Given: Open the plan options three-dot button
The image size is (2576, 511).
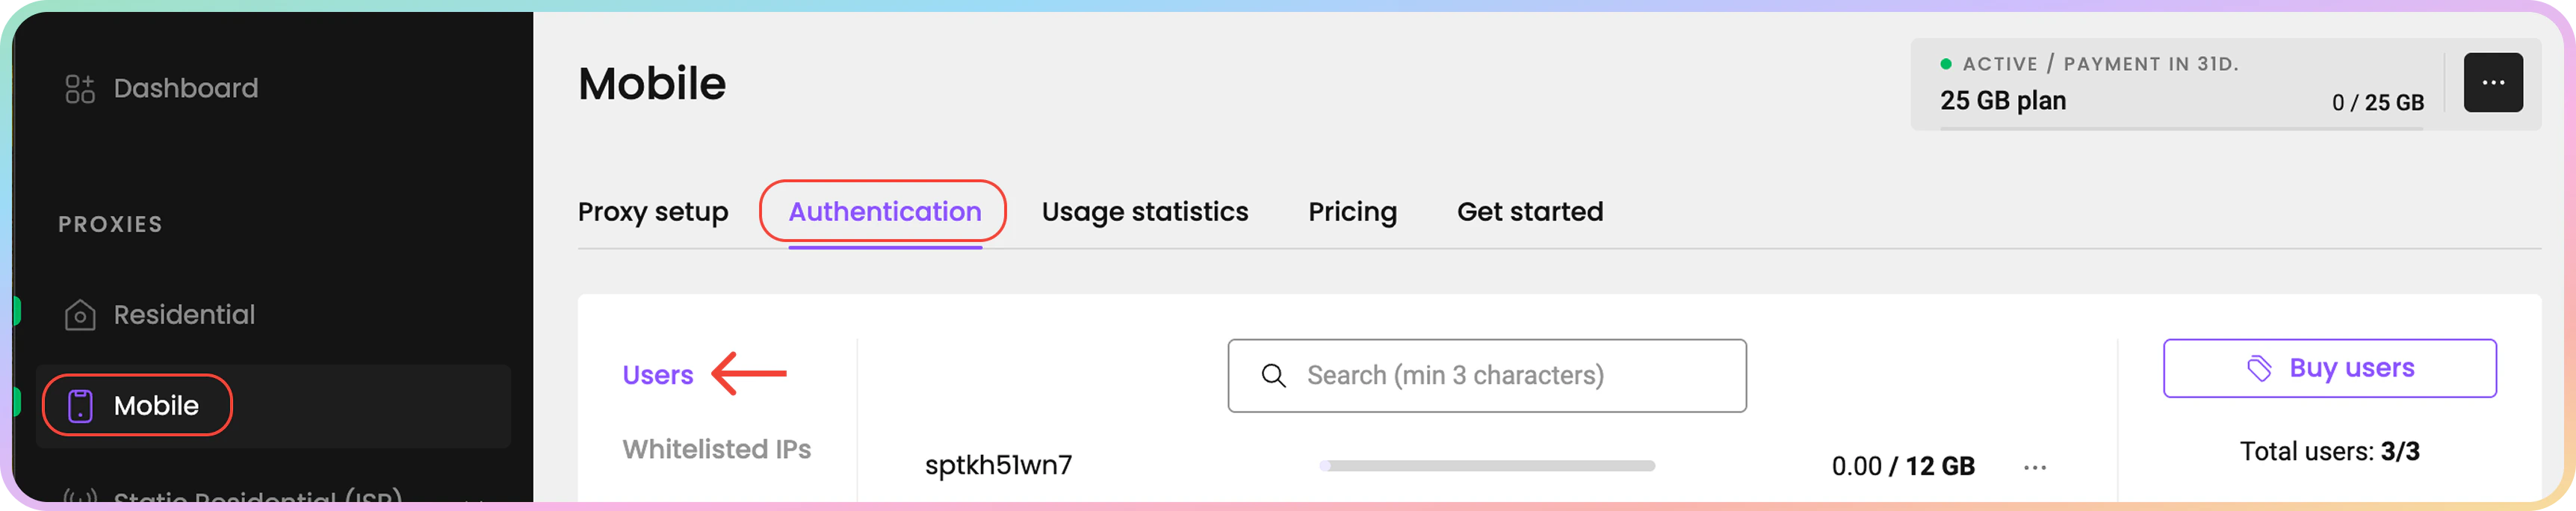Looking at the screenshot, I should [2492, 83].
